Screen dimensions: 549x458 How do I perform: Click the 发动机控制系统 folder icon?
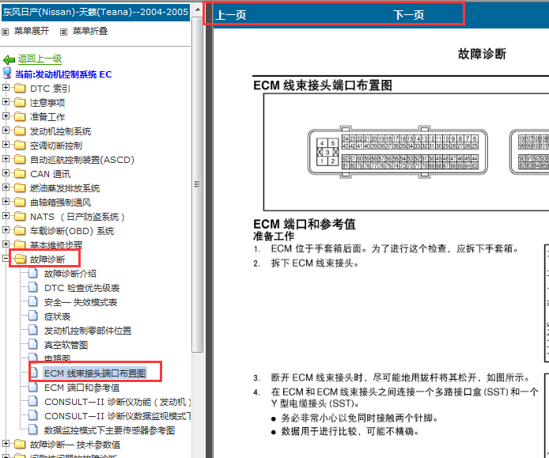[20, 131]
